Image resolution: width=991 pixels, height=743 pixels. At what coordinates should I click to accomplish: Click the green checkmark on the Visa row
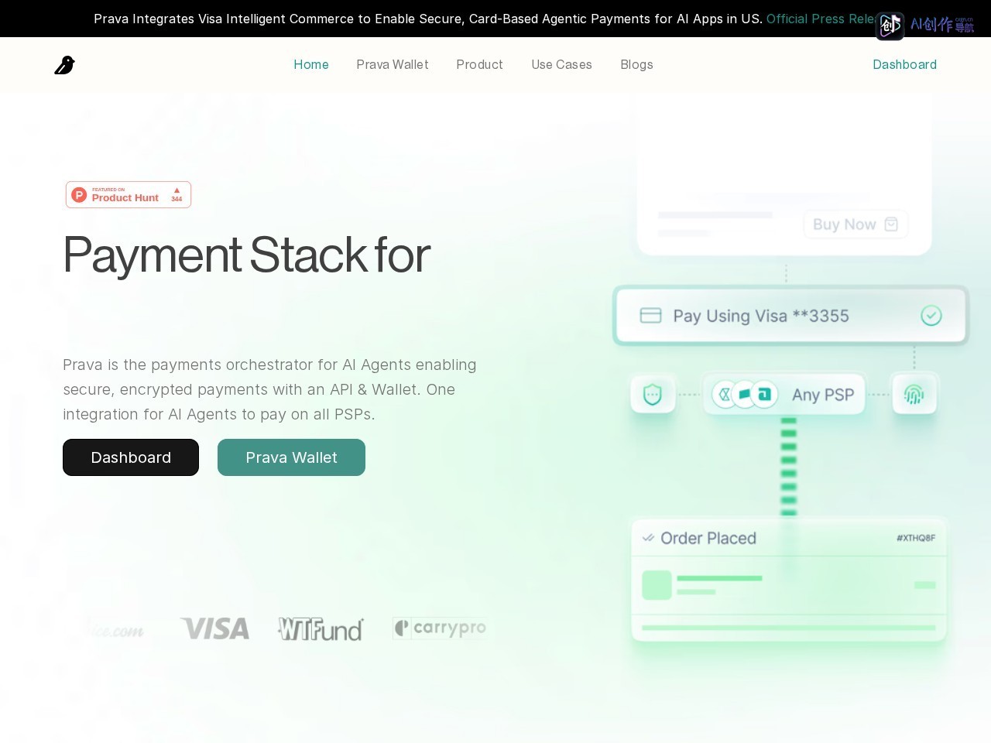931,316
